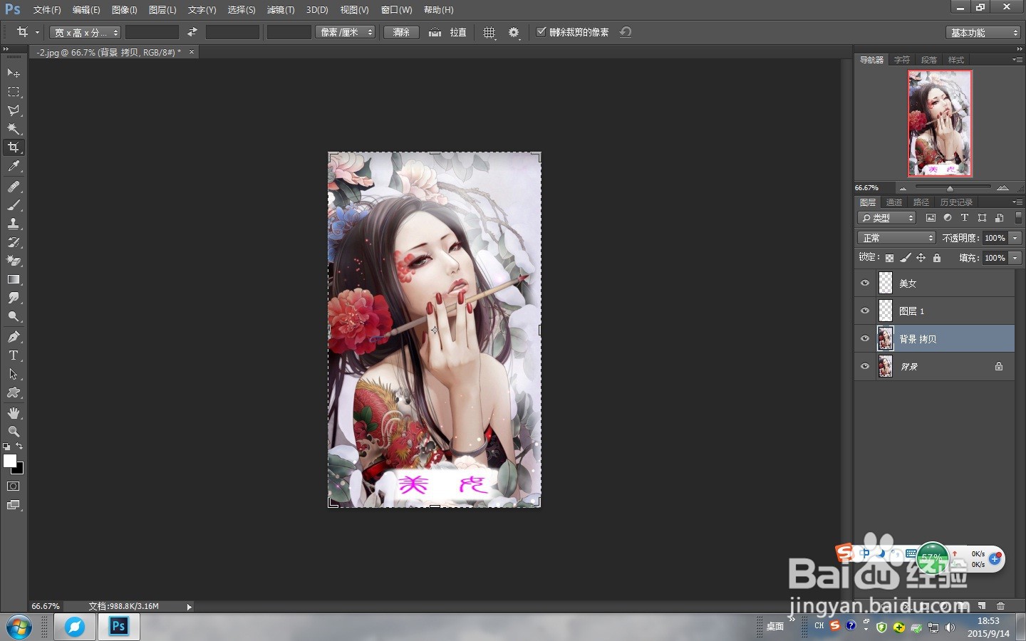
Task: Swap width and height crop values
Action: 192,32
